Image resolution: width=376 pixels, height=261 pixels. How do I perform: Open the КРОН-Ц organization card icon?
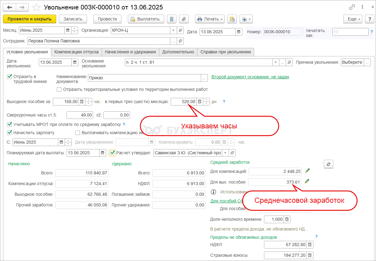click(x=180, y=30)
